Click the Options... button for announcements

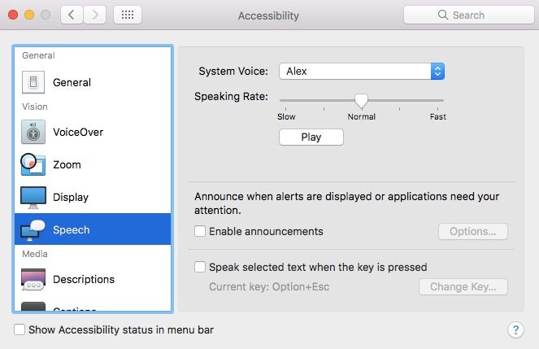[x=473, y=231]
